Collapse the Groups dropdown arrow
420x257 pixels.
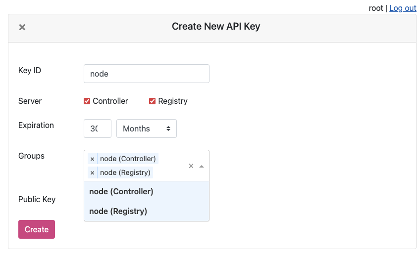(x=202, y=166)
